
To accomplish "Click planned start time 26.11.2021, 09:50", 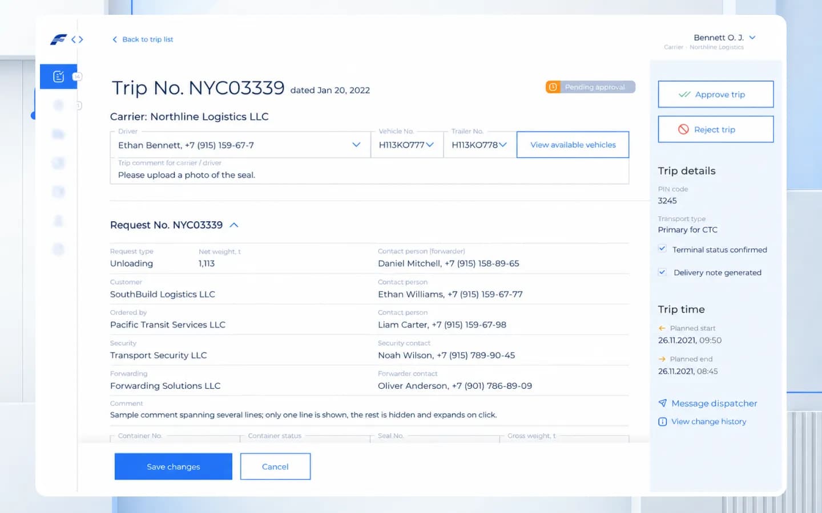I will point(690,340).
